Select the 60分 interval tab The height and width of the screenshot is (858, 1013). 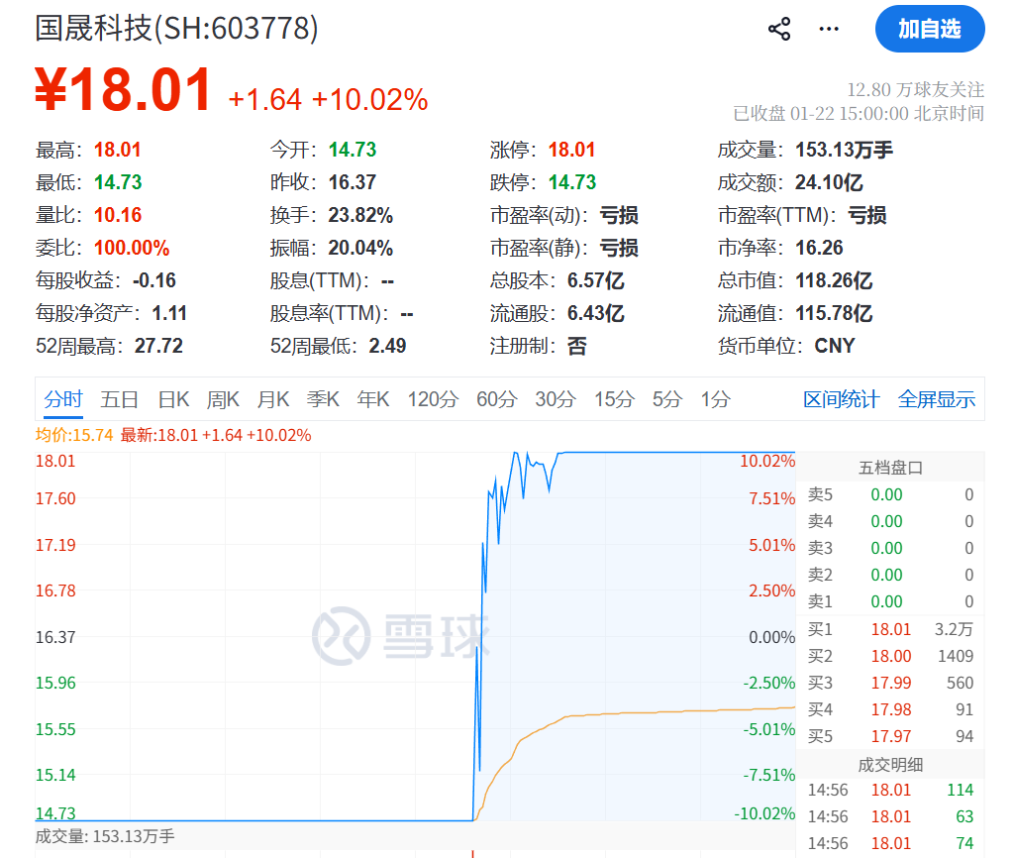[x=500, y=398]
